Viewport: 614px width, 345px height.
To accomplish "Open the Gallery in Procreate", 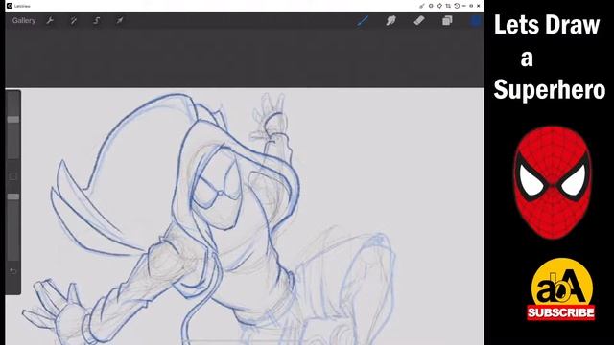I will 24,21.
